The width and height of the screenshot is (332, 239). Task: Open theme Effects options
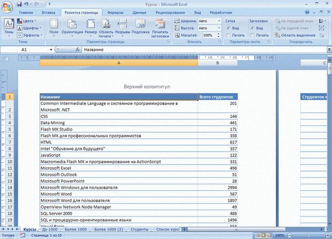pos(29,35)
